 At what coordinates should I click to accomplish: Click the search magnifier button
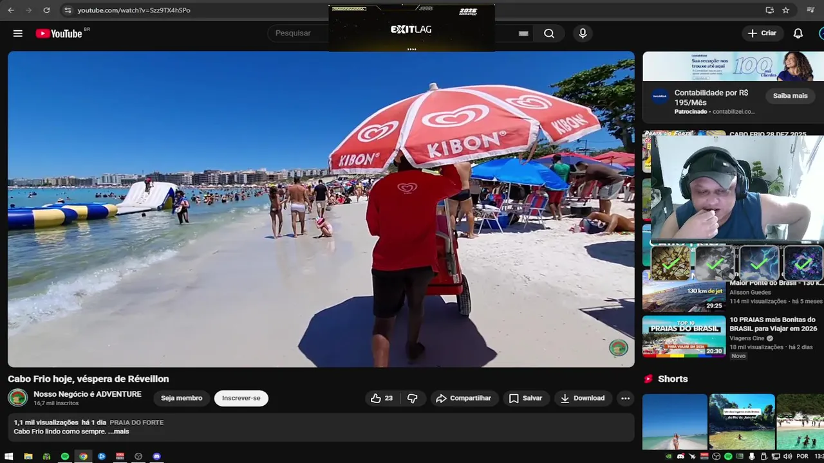549,33
